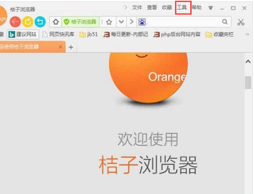The image size is (254, 194).
Task: Expand menu bar chevron left of 文件
Action: pyautogui.click(x=126, y=7)
